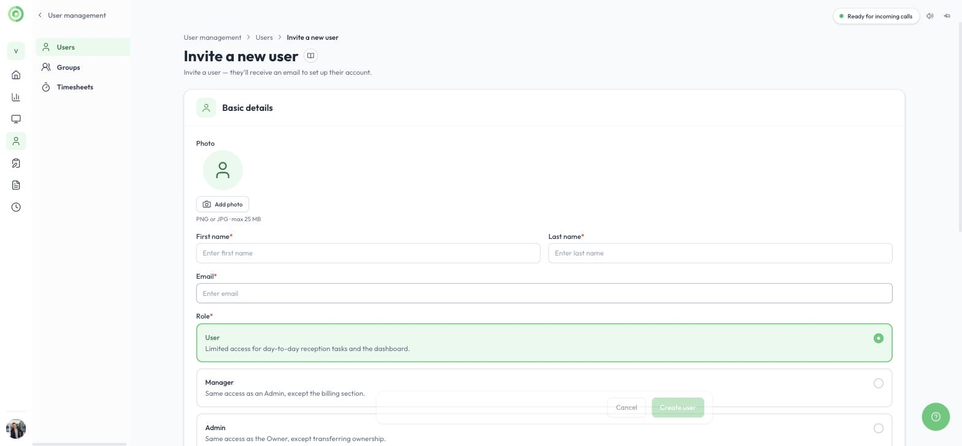Click the speaker sound icon in the header

point(930,16)
